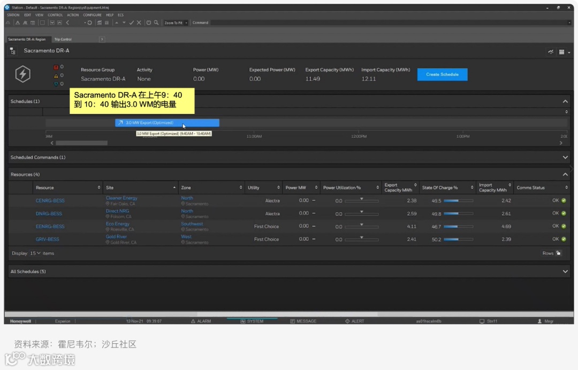Open the Zoom To Fit dropdown

coord(176,23)
